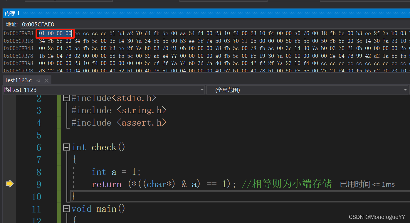Click the '#include <string.h>' line

[x=119, y=110]
